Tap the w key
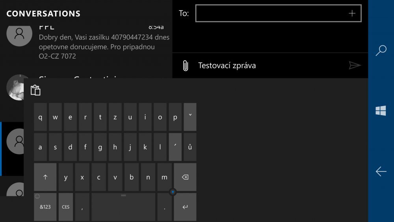This screenshot has width=394, height=222. pyautogui.click(x=55, y=117)
